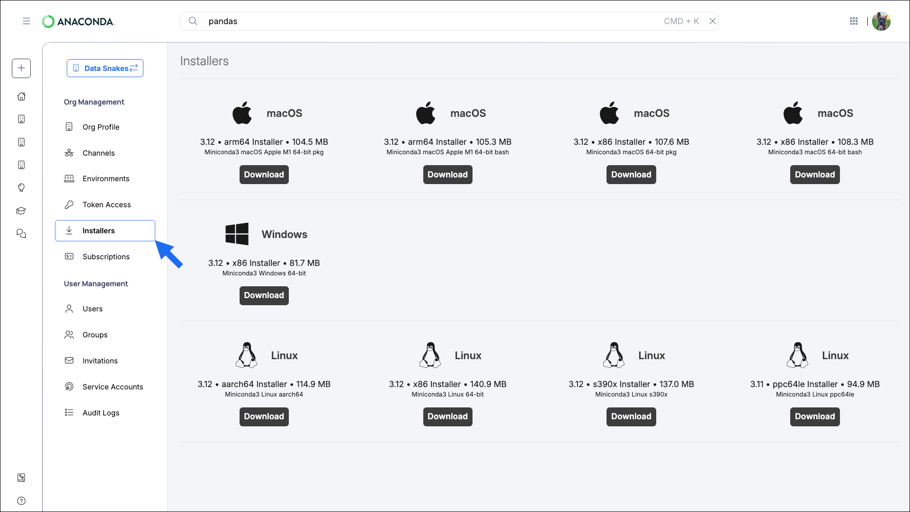Click 'Miniconda3 Linux ppc64le' text

[815, 395]
